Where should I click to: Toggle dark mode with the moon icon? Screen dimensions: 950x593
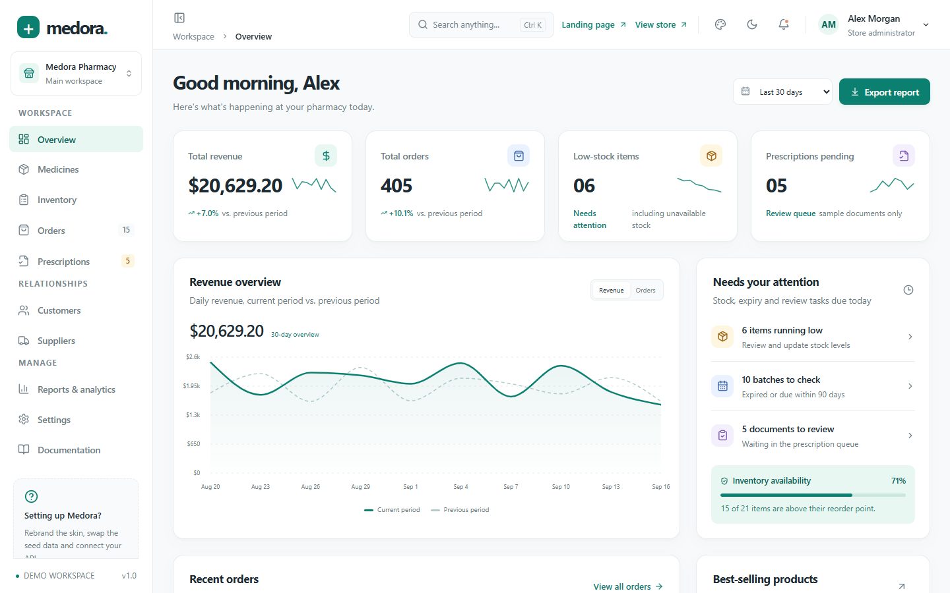(752, 24)
